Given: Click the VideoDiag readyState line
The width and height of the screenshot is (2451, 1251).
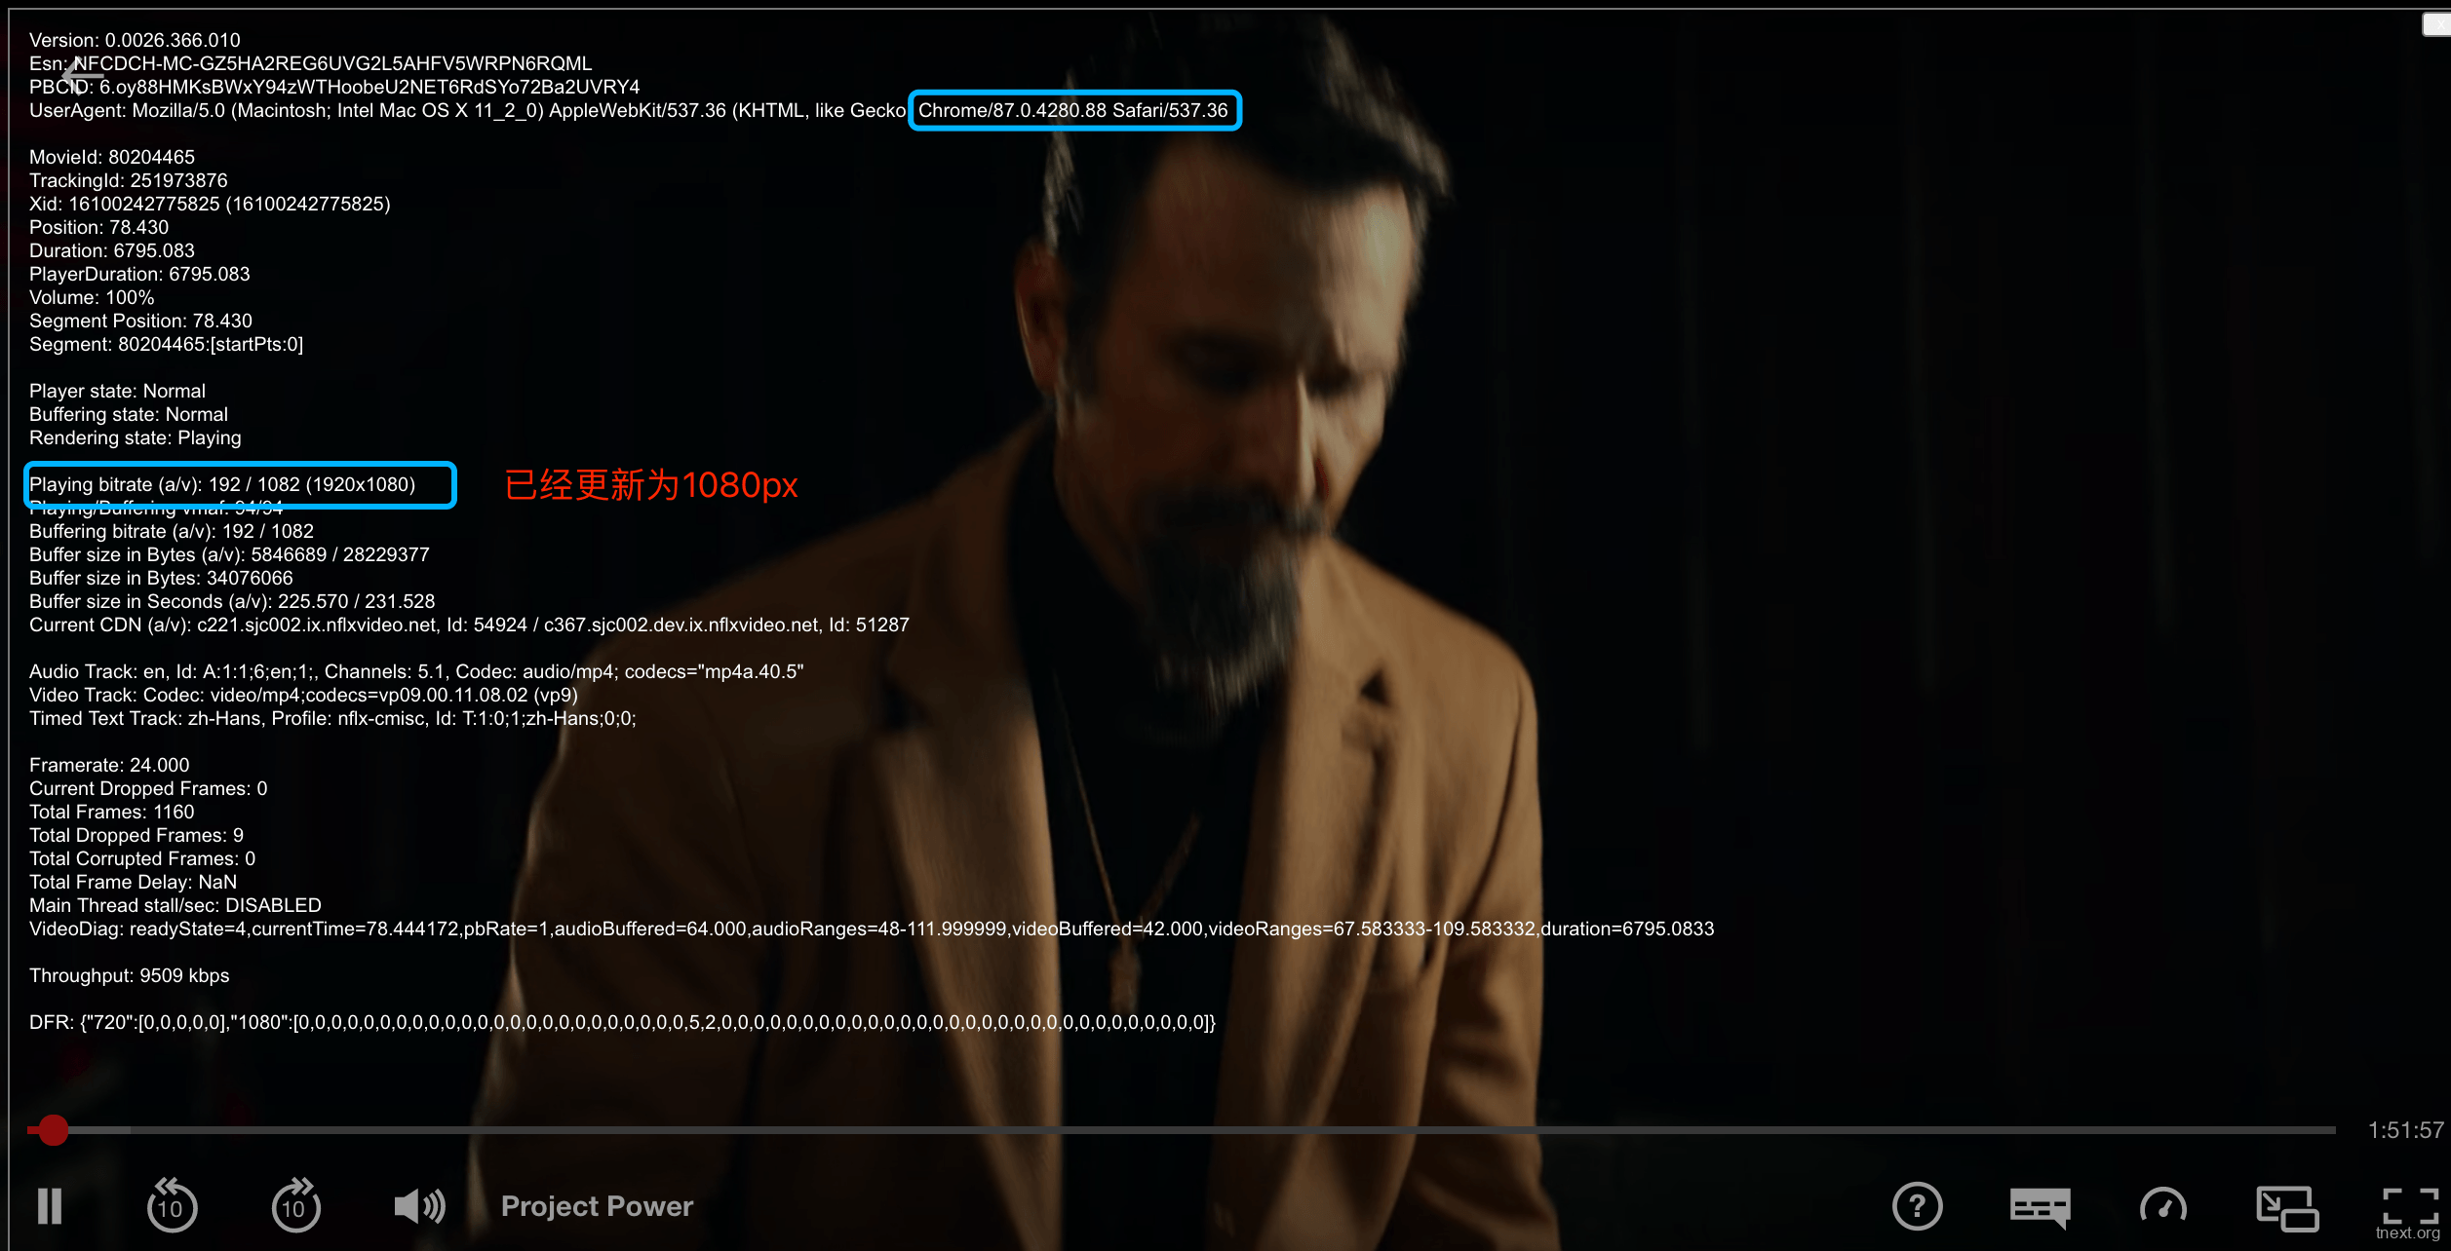Looking at the screenshot, I should 872,929.
